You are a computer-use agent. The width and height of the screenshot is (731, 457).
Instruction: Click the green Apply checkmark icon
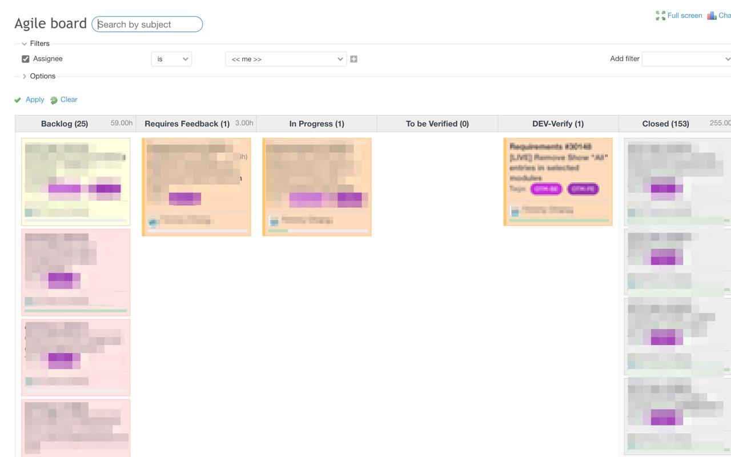pyautogui.click(x=18, y=100)
